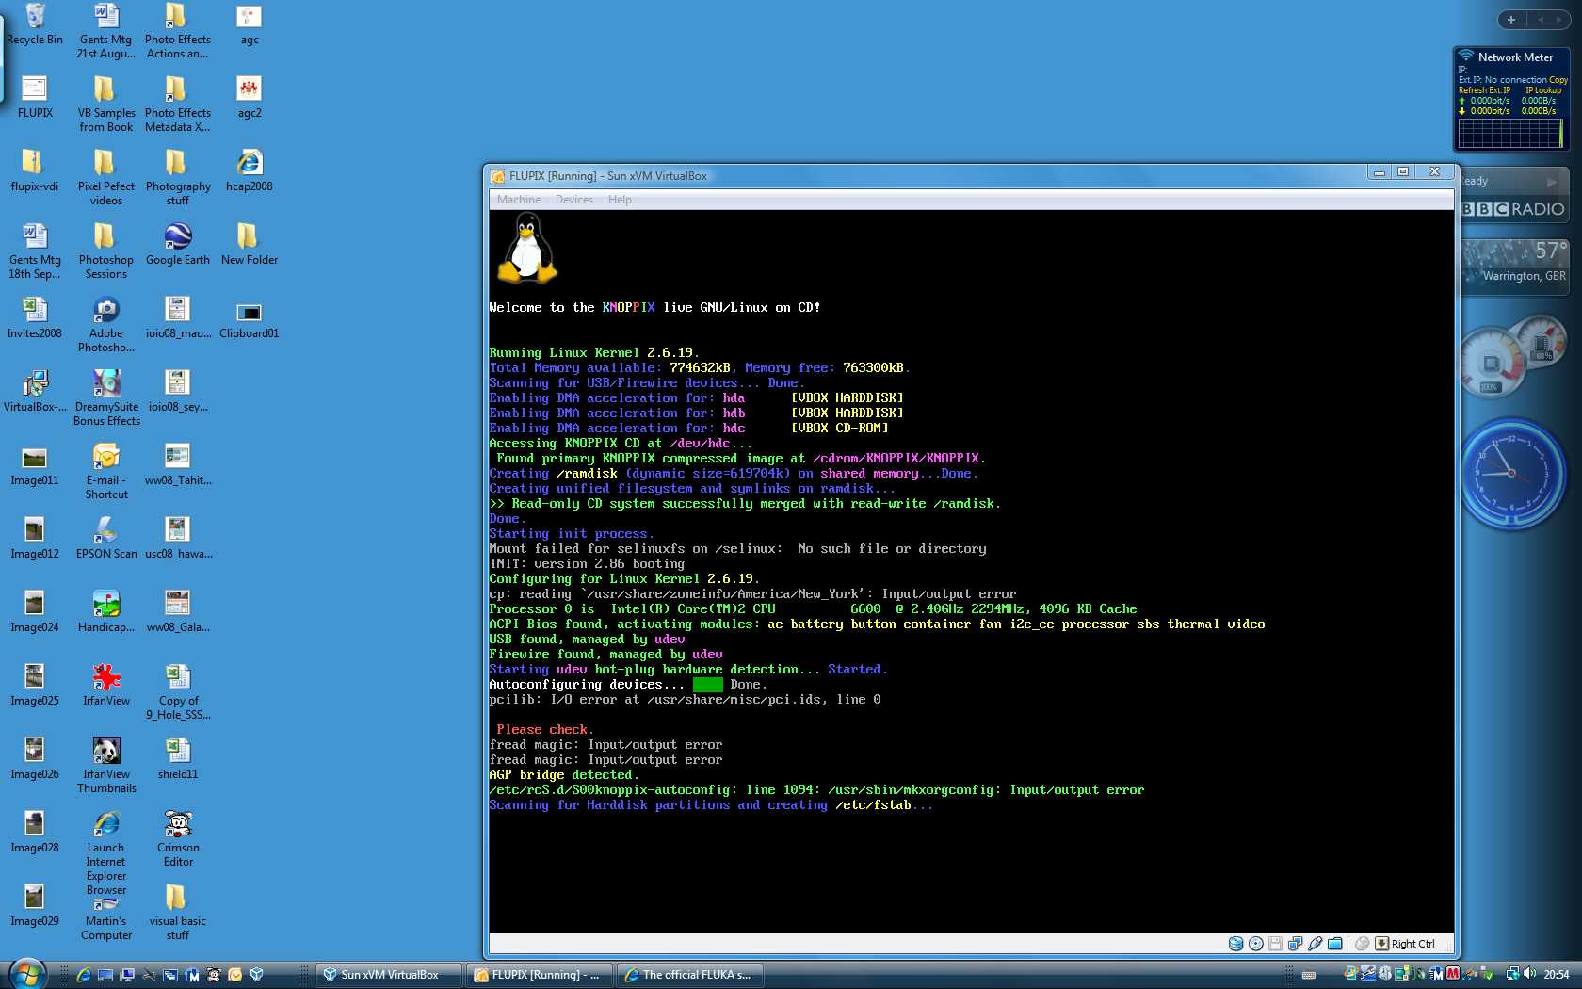This screenshot has height=989, width=1582.
Task: Select Launch Internet Explorer Browser desktop icon
Action: click(106, 853)
